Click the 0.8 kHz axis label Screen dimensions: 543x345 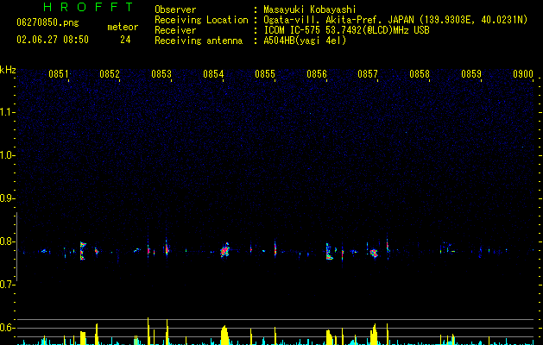[8, 241]
